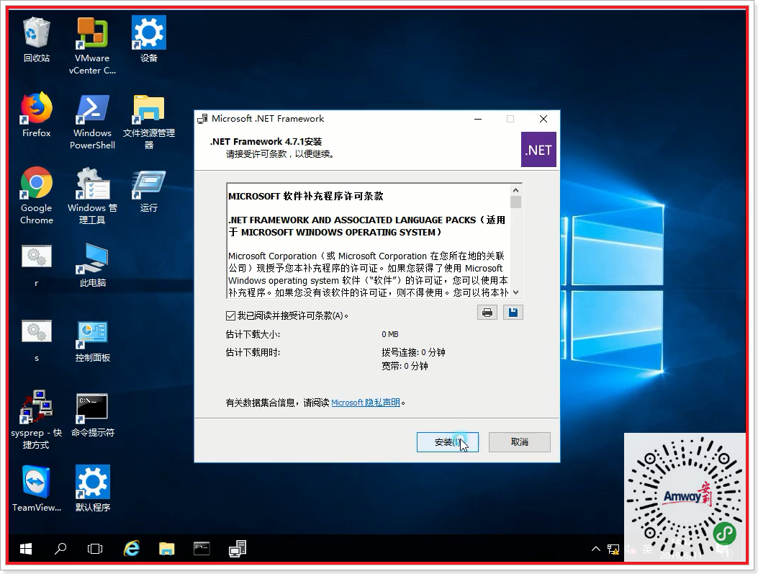Screen dimensions: 758x574
Task: Click the .NET installer taskbar icon
Action: 238,549
